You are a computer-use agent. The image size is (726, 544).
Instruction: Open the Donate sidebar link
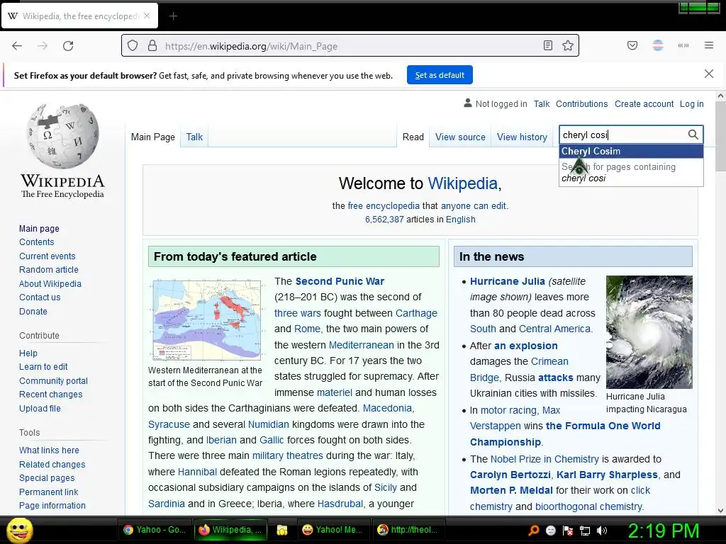[33, 312]
